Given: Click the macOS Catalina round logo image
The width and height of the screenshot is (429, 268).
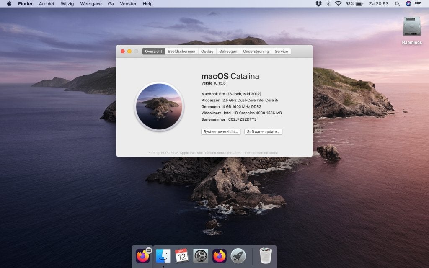Looking at the screenshot, I should pos(159,107).
